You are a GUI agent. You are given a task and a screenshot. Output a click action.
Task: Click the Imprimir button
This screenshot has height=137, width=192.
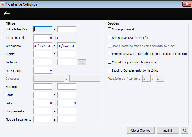(x=168, y=130)
